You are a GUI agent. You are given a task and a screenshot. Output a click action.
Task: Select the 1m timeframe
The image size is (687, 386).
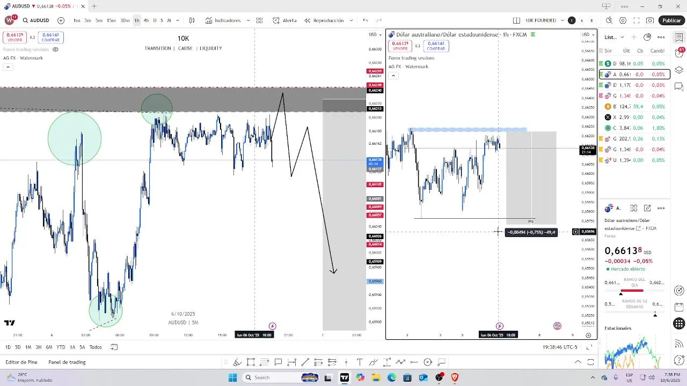pos(77,20)
